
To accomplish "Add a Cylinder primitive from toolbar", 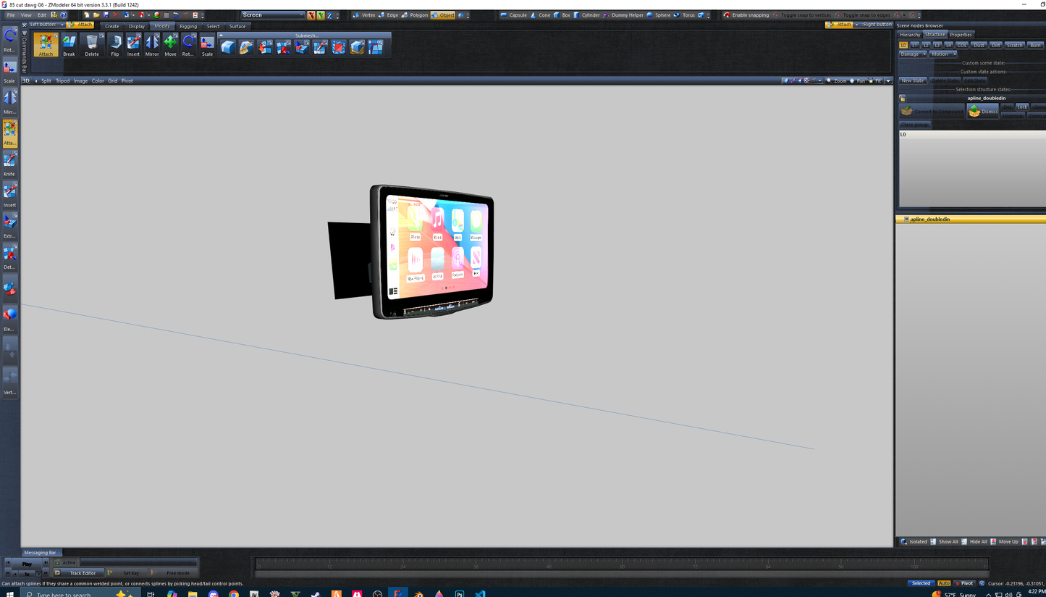I will [x=586, y=15].
